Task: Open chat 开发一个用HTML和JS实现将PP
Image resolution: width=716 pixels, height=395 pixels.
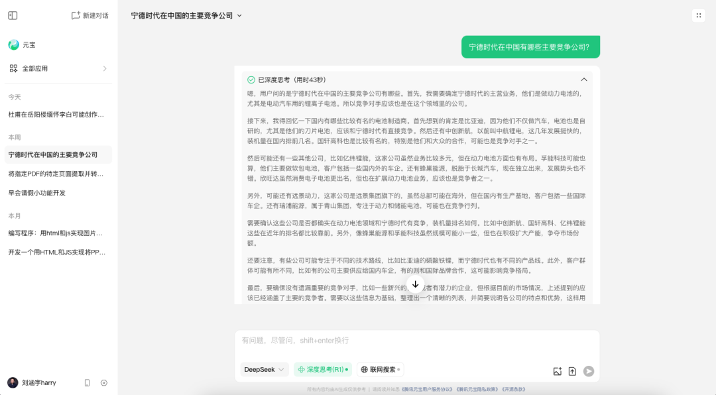Action: [x=58, y=252]
